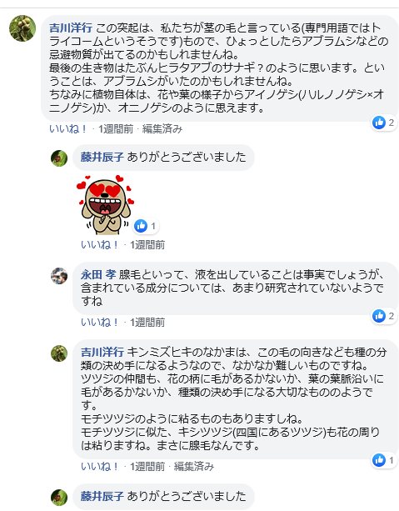Open 吉川洋行 name link in top comment
The height and width of the screenshot is (511, 399).
tap(71, 28)
